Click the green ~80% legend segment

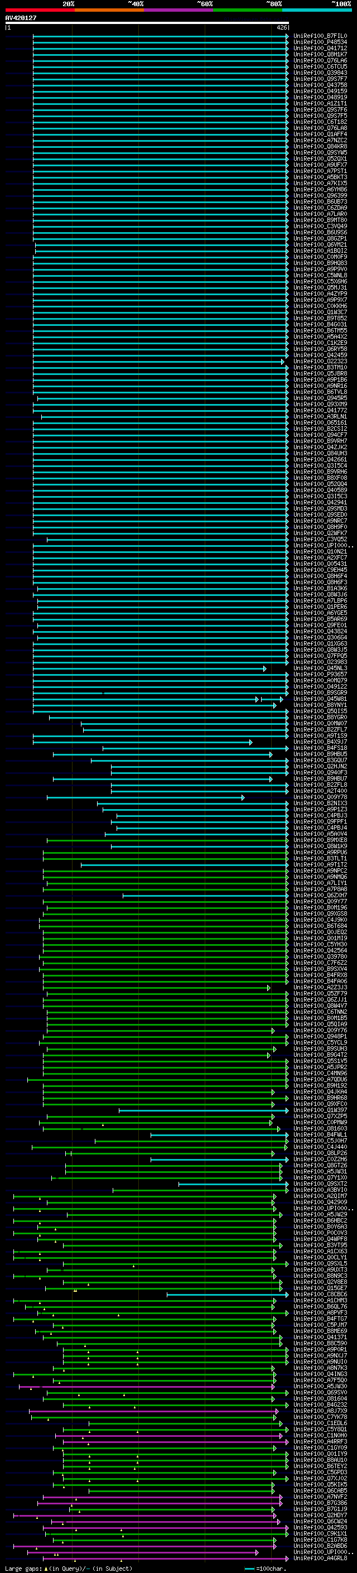coord(248,10)
